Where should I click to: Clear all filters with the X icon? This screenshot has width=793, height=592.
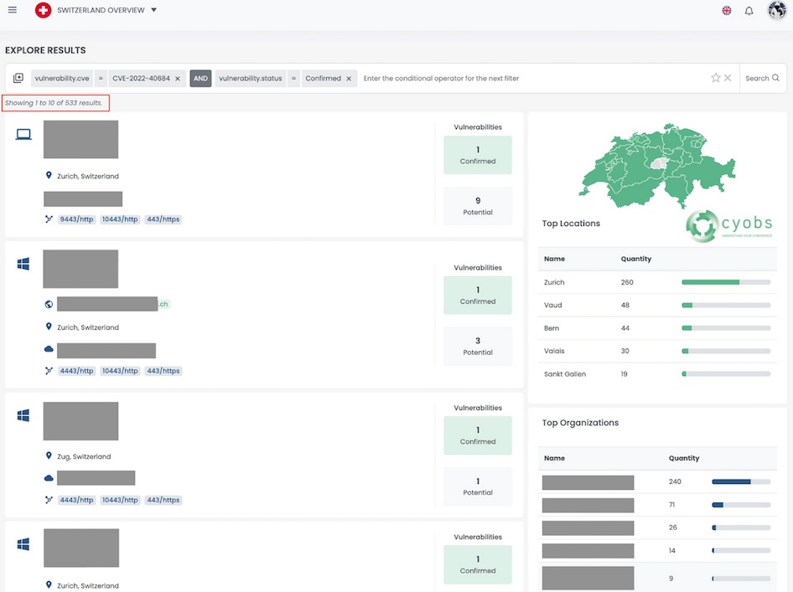tap(728, 78)
